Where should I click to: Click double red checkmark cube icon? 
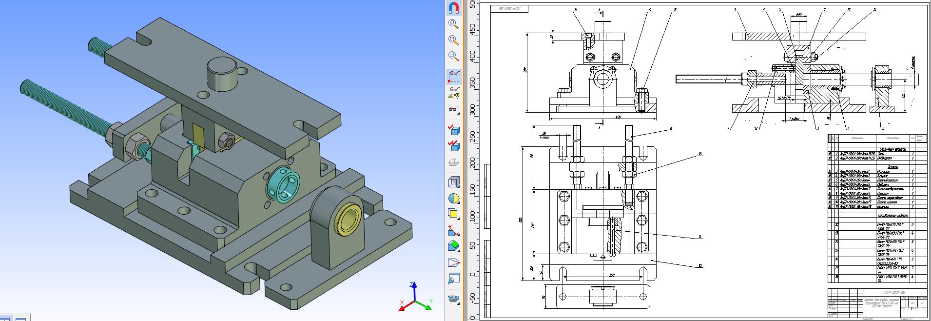tap(454, 145)
